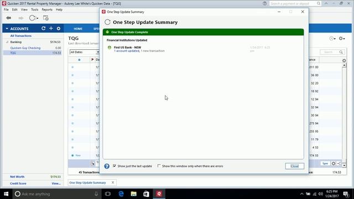The image size is (354, 199).
Task: Select the Quicken Guy Checking account
Action: click(25, 48)
